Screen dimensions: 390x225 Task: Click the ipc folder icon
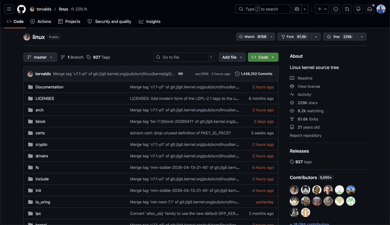pos(31,214)
